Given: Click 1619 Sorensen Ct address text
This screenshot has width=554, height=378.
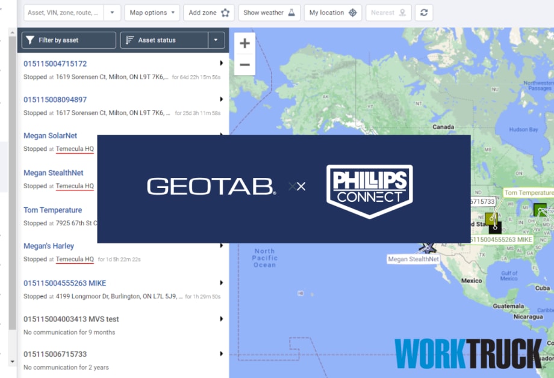Looking at the screenshot, I should [x=111, y=77].
